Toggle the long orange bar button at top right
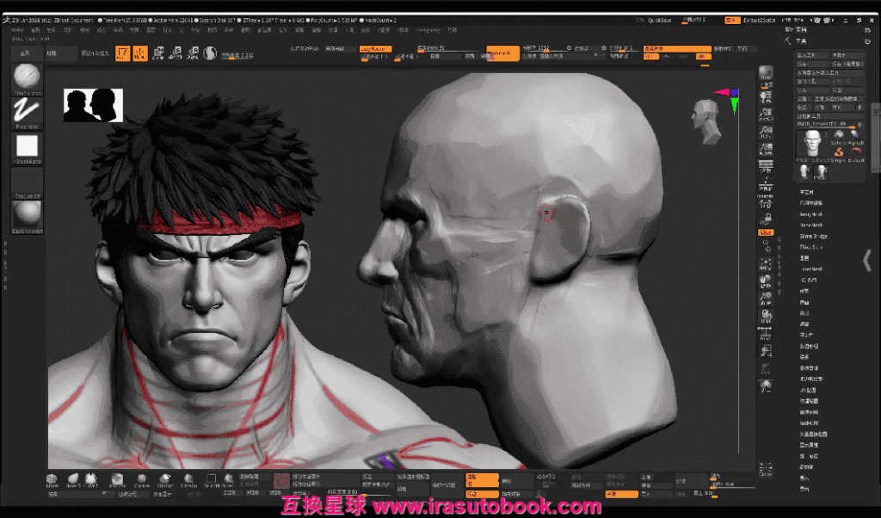Viewport: 881px width, 518px height. 676,49
